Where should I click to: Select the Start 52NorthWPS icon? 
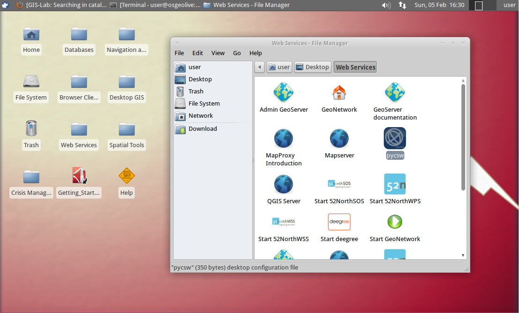click(395, 184)
